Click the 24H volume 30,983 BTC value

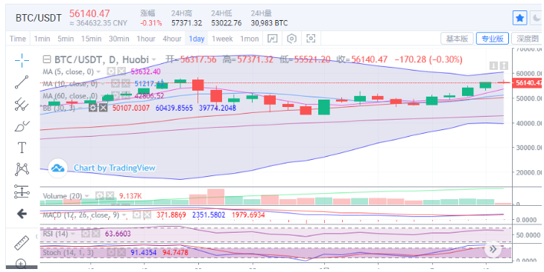tap(269, 23)
